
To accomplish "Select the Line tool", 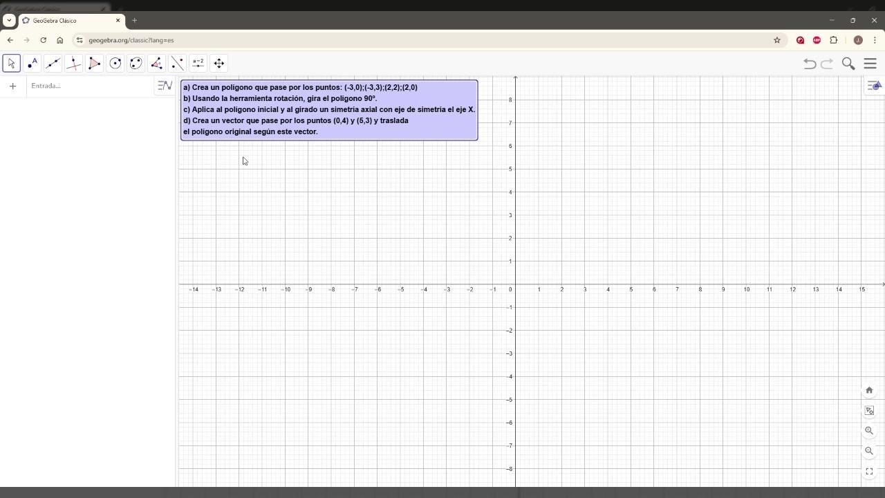I will (53, 64).
